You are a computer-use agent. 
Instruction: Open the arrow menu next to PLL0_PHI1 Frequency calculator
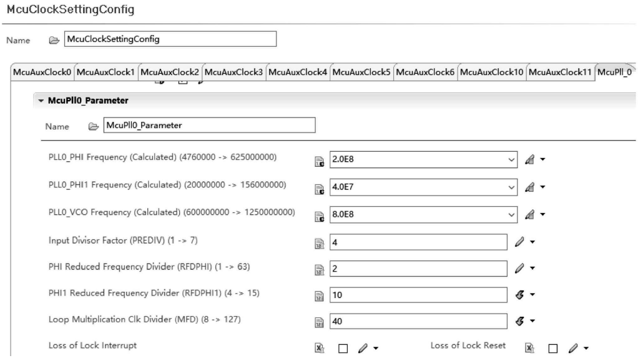pos(542,187)
